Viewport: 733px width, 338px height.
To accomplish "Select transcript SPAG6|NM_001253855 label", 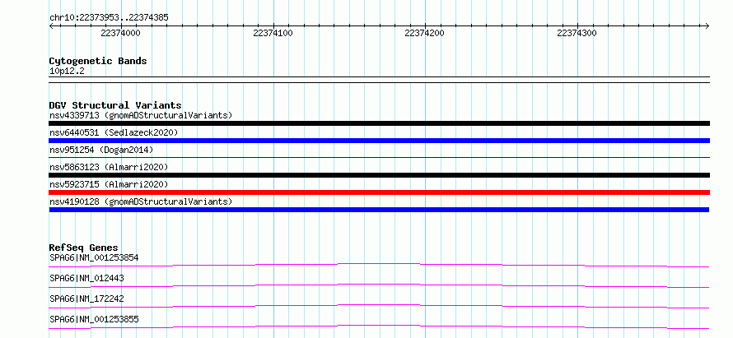I will [x=94, y=319].
